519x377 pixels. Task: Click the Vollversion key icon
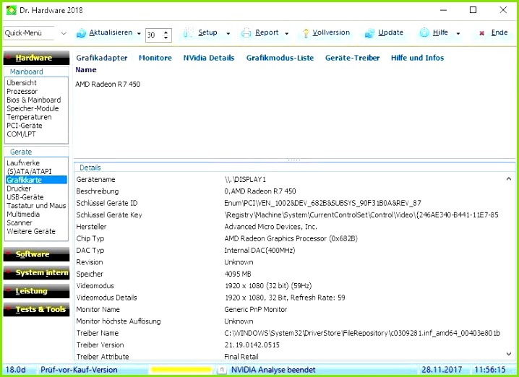(305, 33)
